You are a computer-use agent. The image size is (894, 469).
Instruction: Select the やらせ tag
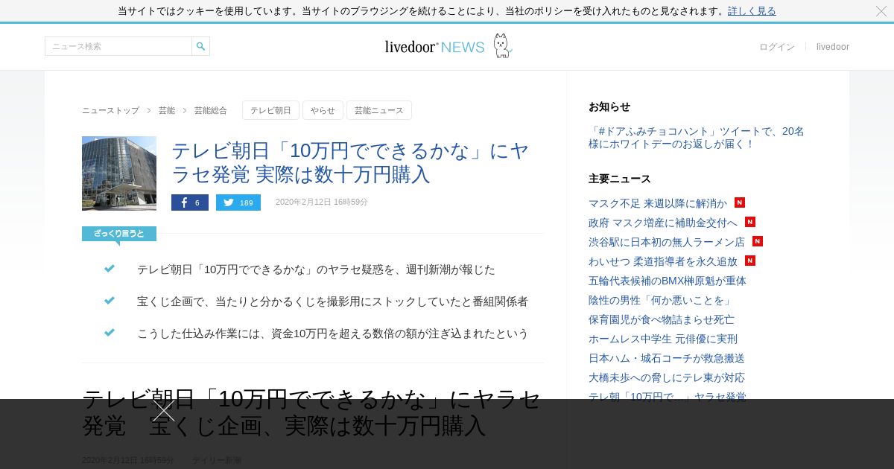[323, 110]
